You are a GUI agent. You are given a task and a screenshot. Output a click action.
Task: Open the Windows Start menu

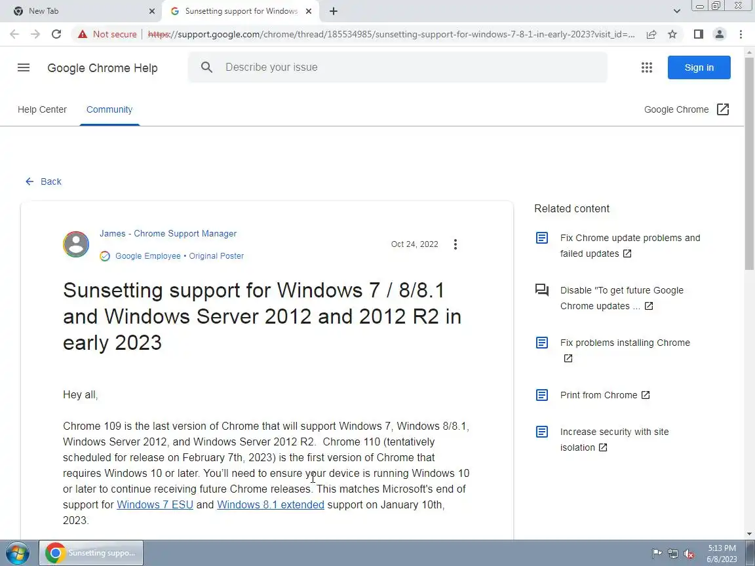tap(17, 553)
